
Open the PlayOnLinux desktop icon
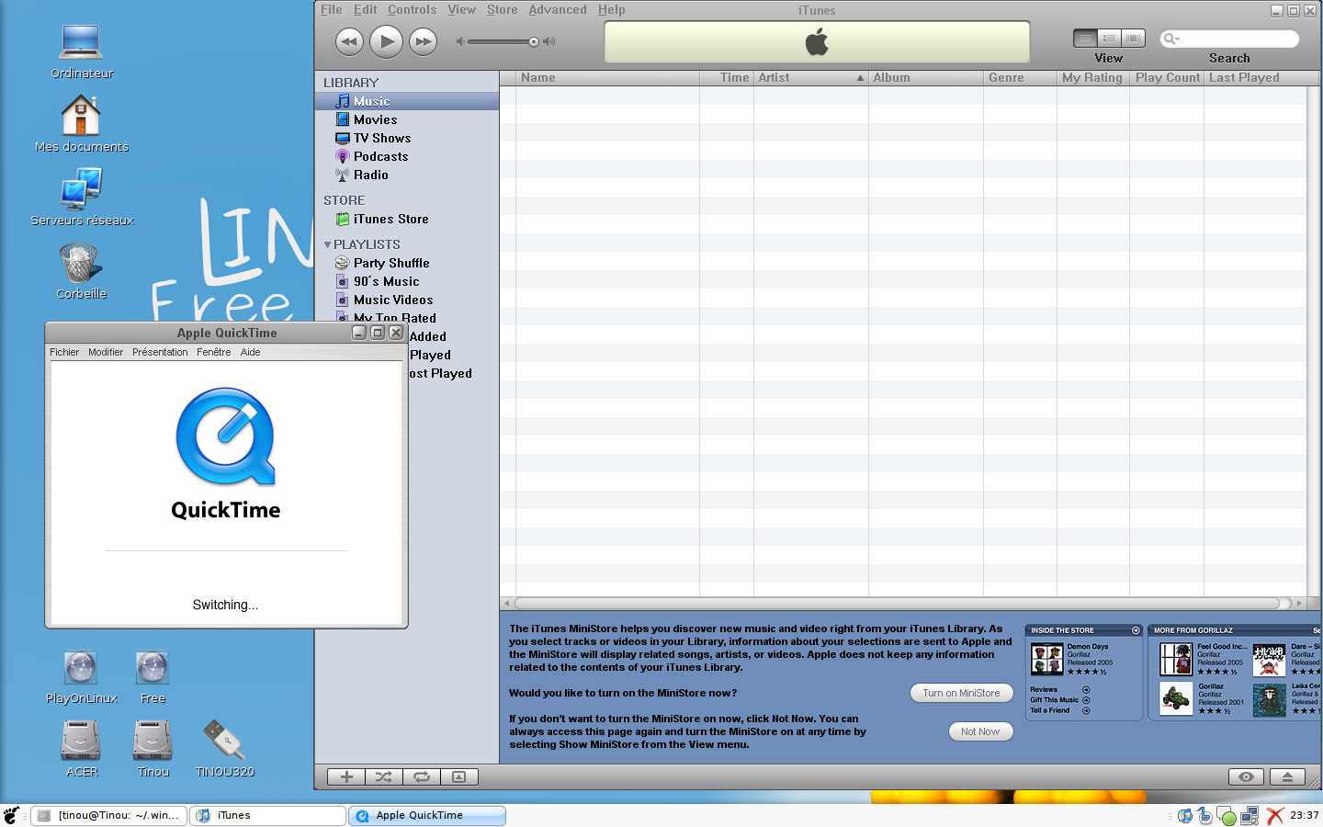click(82, 677)
